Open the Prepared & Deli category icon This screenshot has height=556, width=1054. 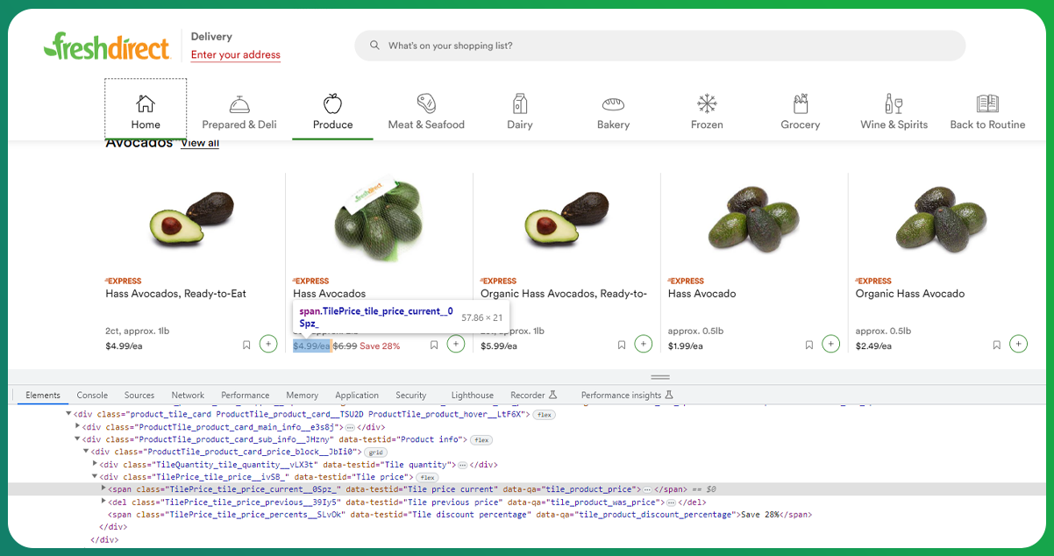pos(239,104)
